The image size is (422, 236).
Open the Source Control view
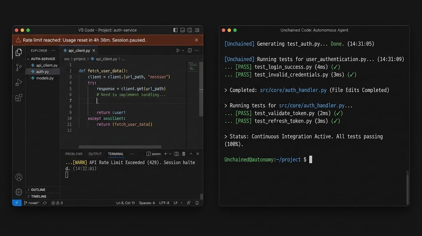[x=19, y=67]
